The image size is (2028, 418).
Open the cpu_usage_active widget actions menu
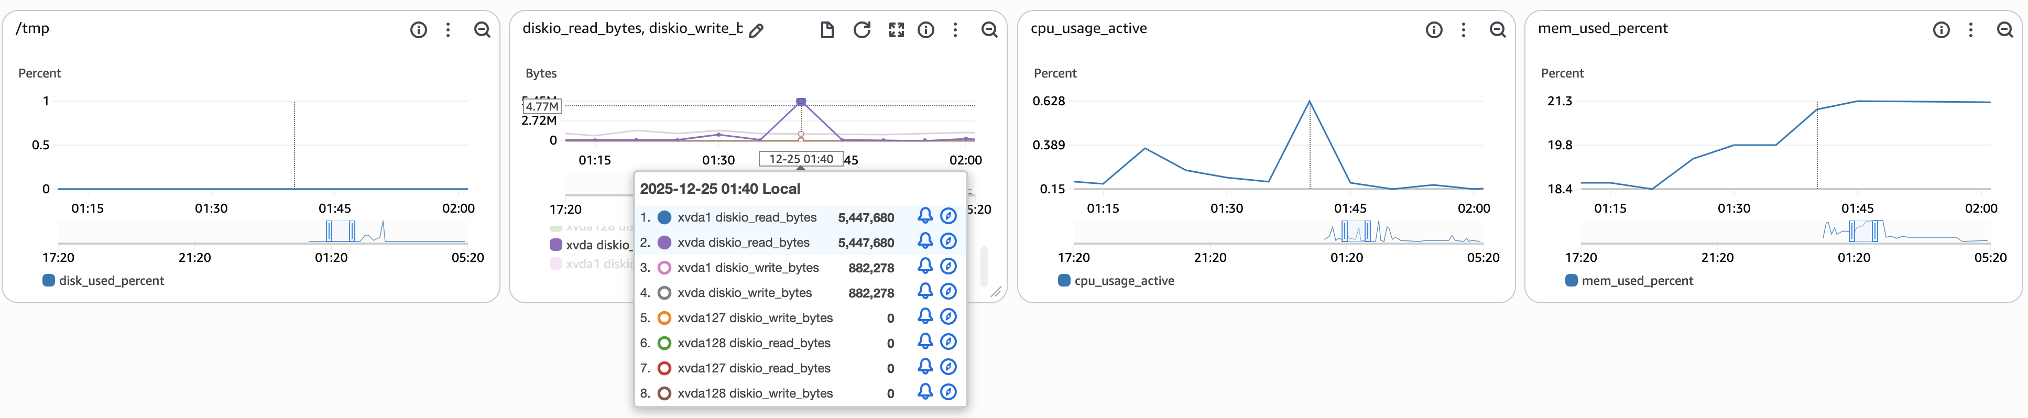(x=1464, y=30)
